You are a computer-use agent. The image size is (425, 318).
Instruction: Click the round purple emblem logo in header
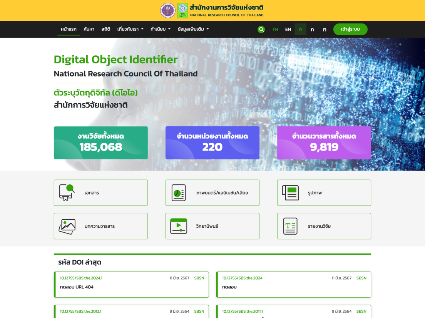[168, 10]
